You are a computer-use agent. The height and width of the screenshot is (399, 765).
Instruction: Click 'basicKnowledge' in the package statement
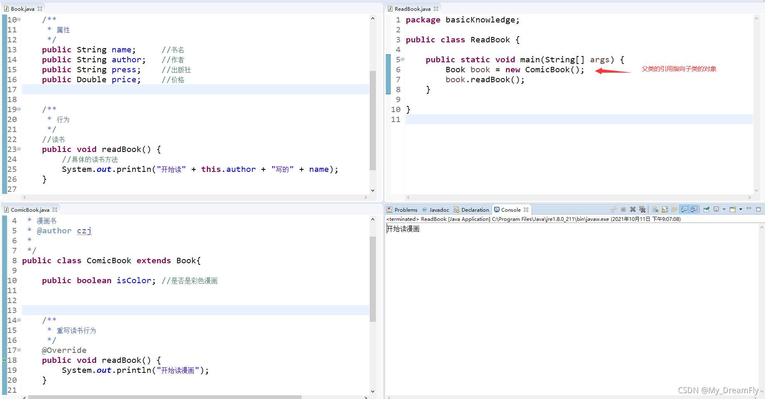480,20
